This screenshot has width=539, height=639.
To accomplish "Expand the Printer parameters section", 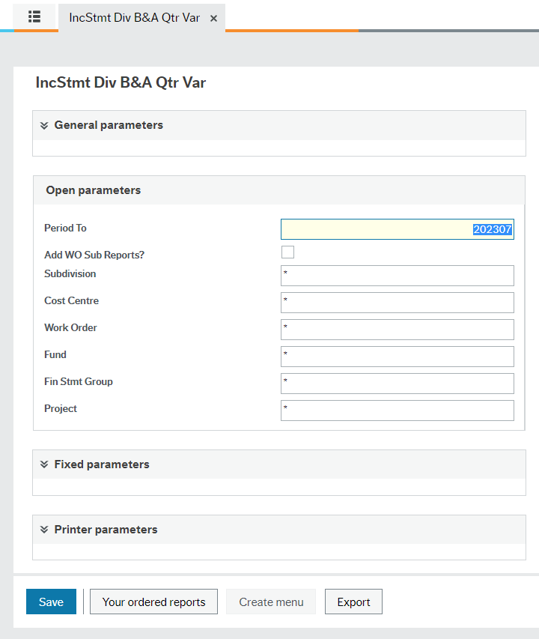I will click(106, 530).
